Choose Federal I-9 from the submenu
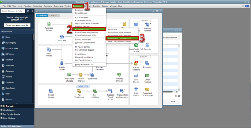Viewport: 251px width, 128px height. click(x=113, y=29)
